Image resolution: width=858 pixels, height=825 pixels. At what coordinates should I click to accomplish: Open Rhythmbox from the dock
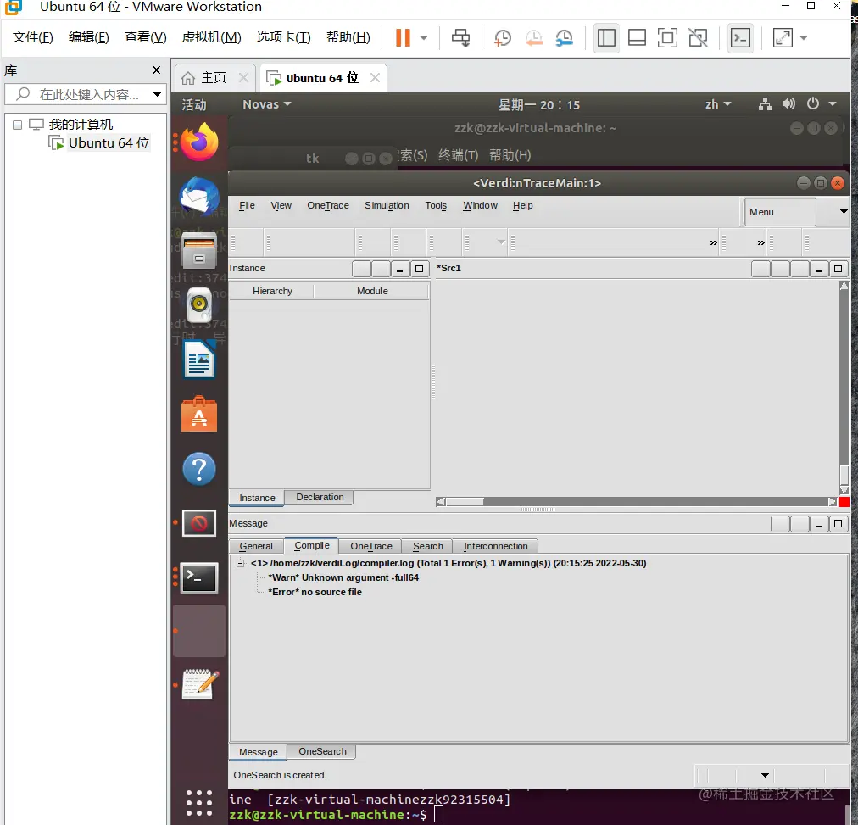[199, 304]
